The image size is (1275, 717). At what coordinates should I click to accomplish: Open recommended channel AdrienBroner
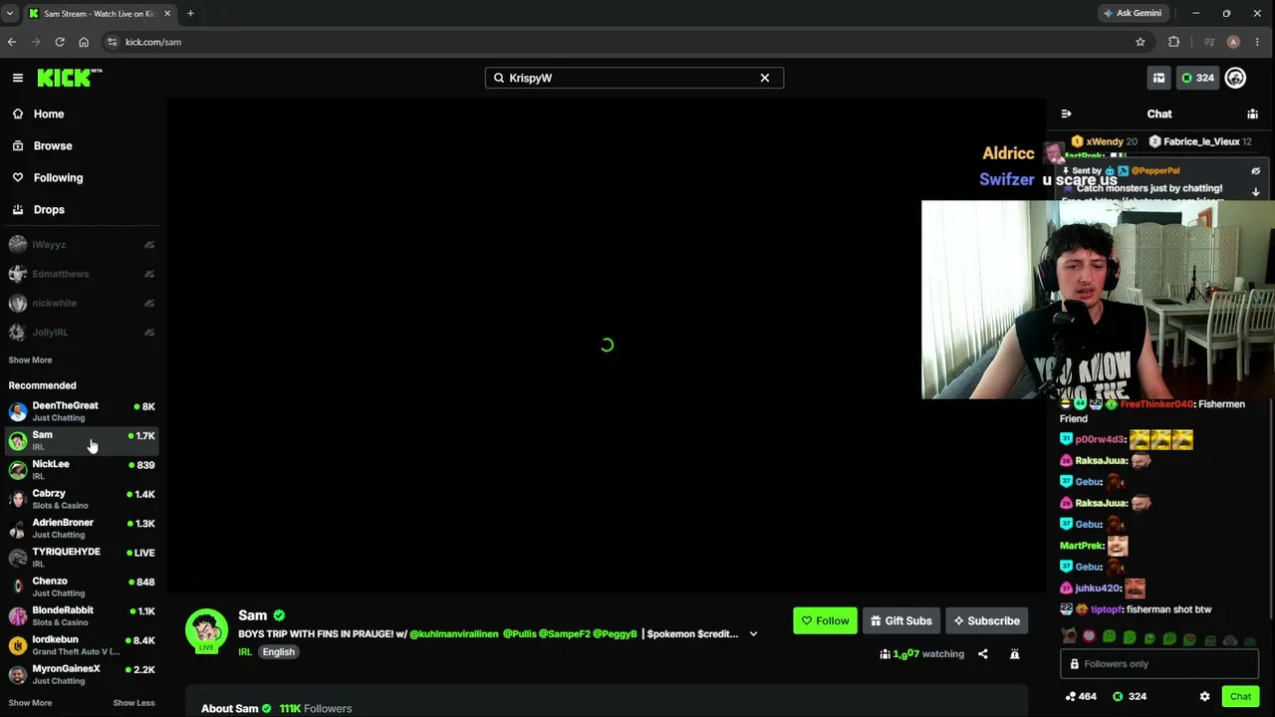[x=82, y=528]
